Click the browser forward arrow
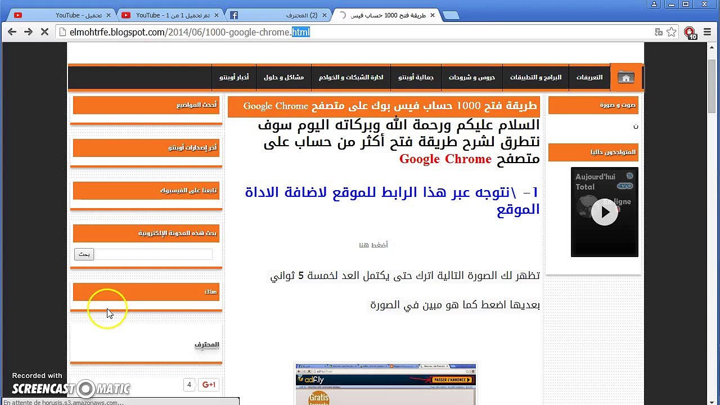The height and width of the screenshot is (405, 720). click(x=28, y=32)
